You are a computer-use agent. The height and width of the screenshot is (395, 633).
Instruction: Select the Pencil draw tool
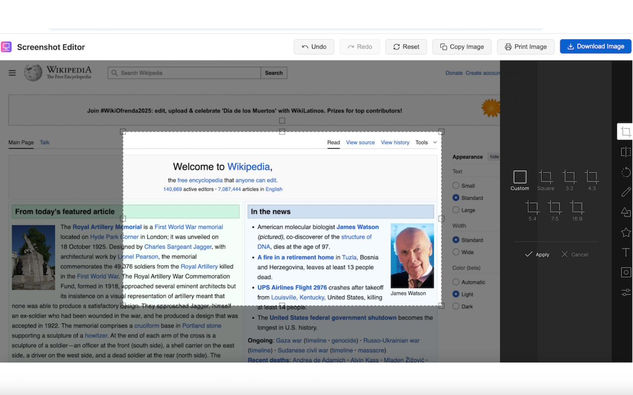pos(626,192)
